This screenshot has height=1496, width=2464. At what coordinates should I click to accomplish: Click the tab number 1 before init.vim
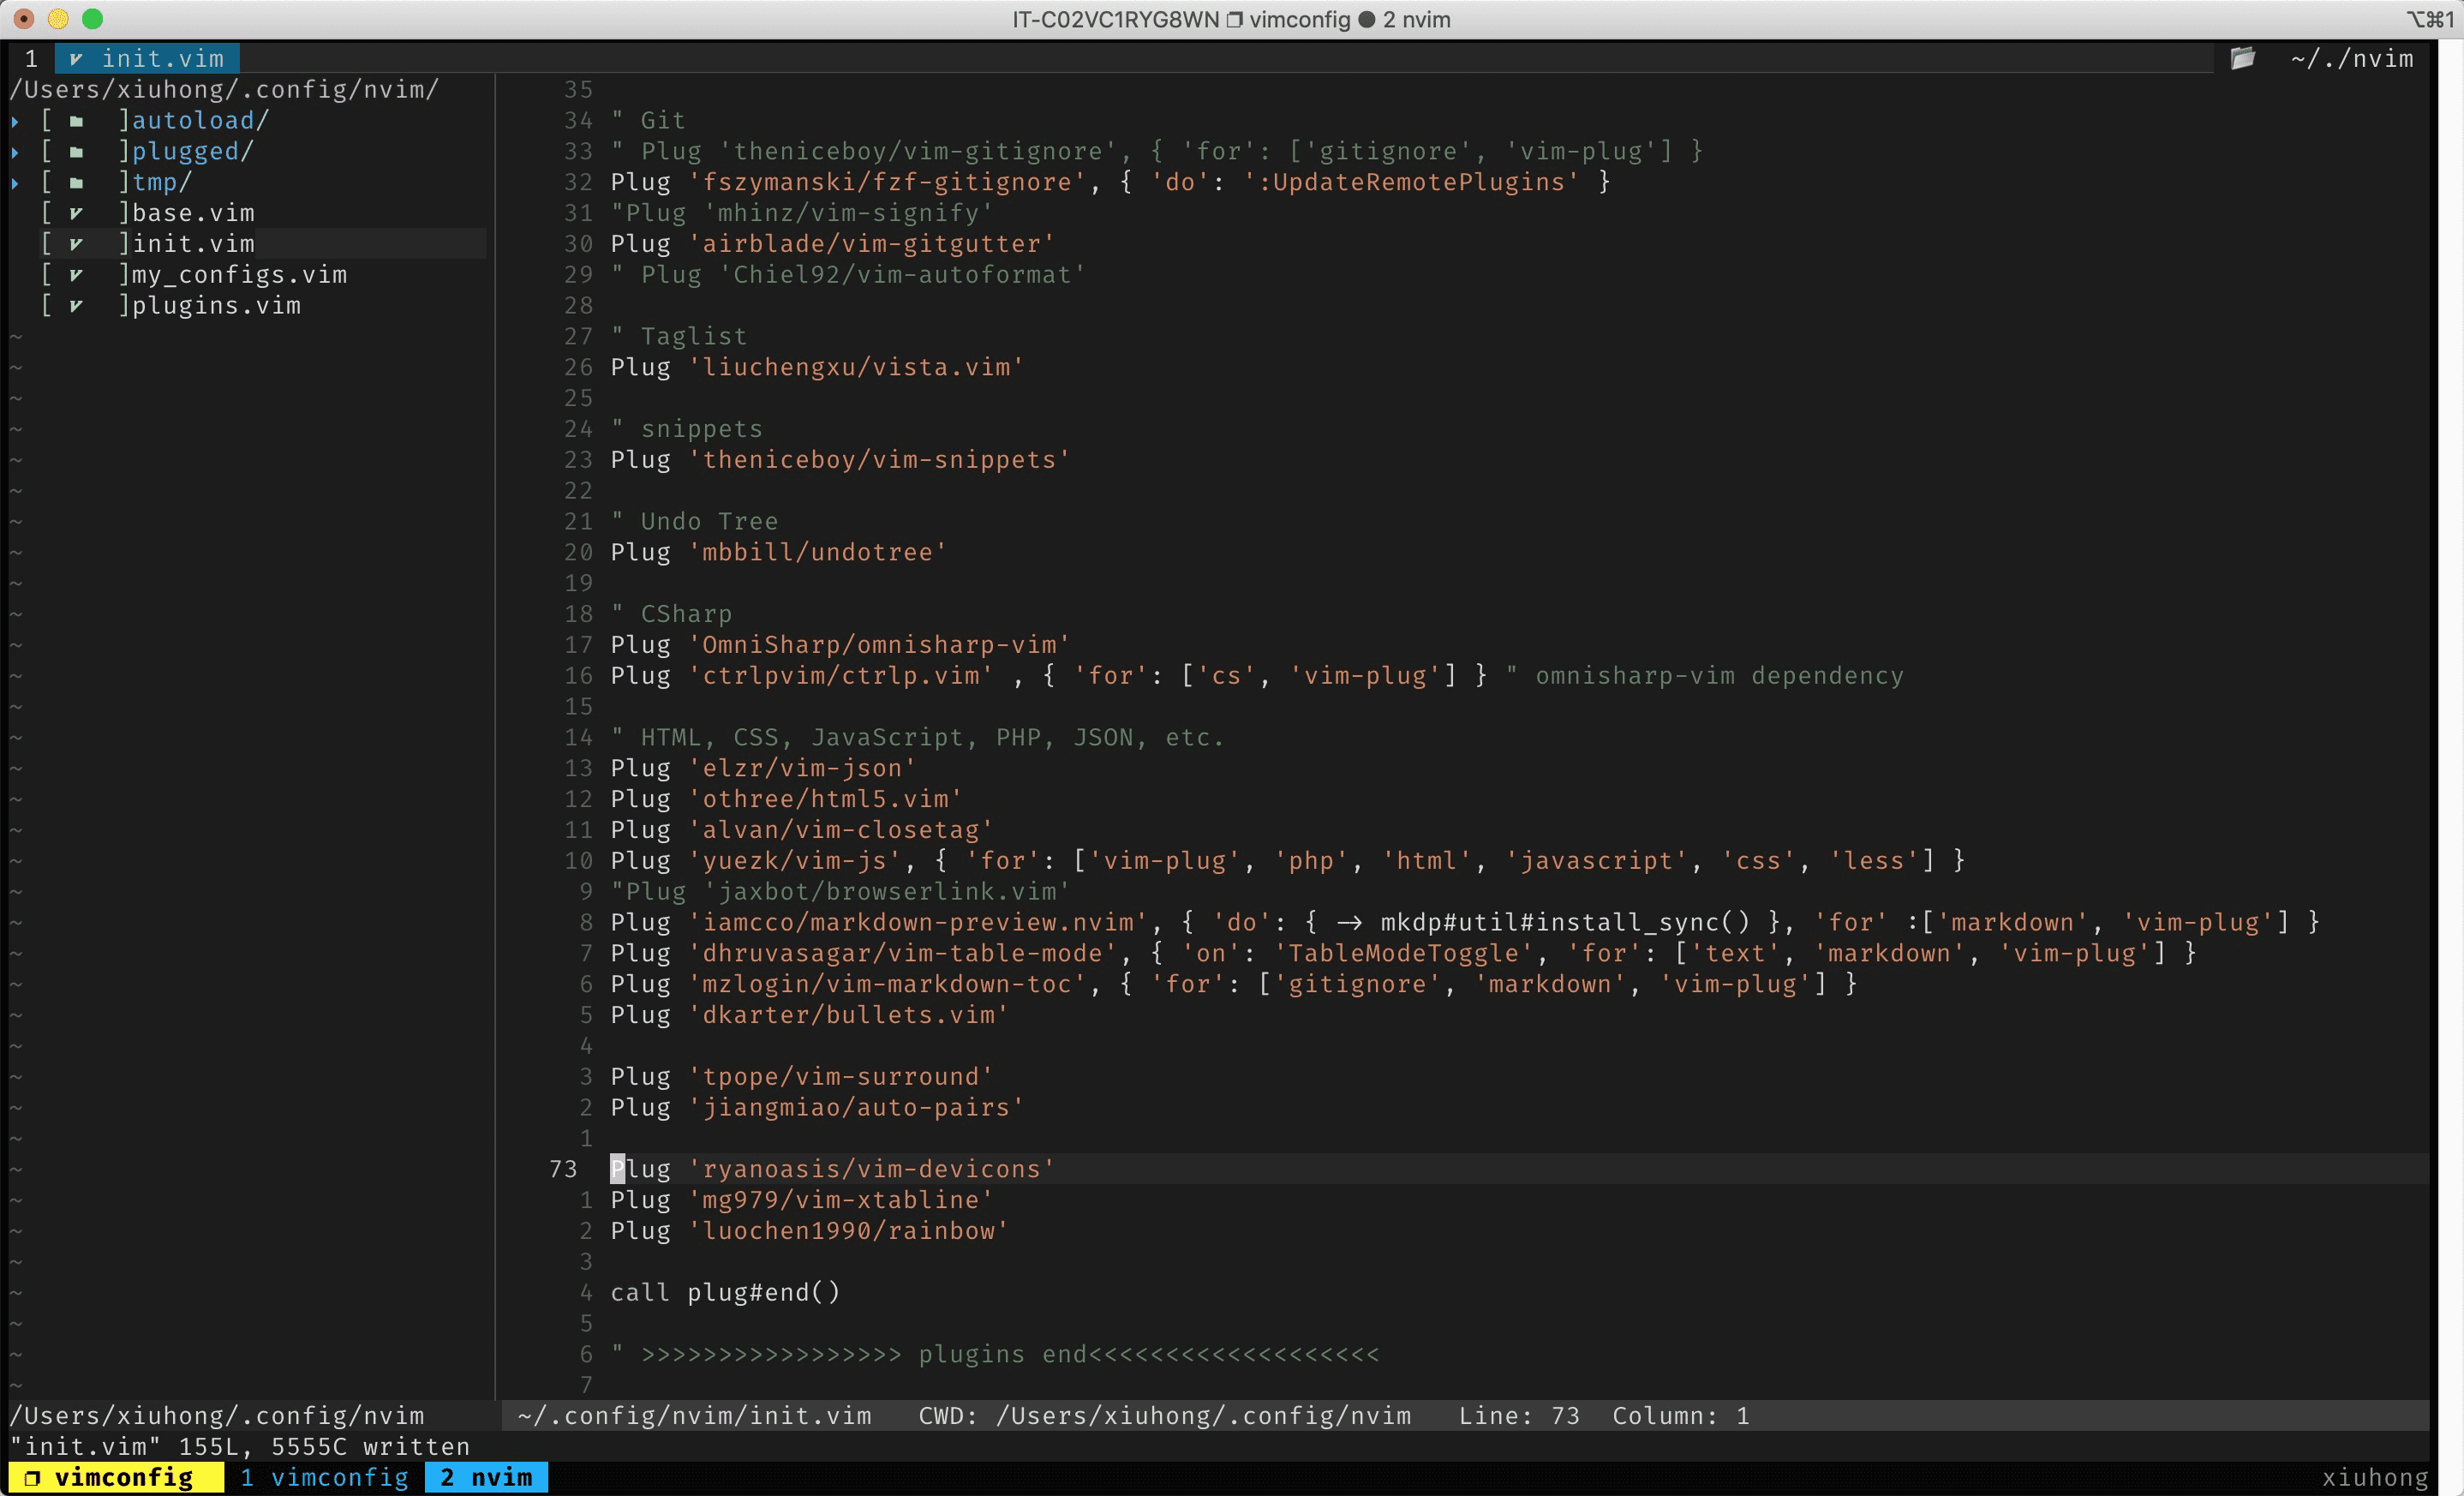(x=31, y=59)
